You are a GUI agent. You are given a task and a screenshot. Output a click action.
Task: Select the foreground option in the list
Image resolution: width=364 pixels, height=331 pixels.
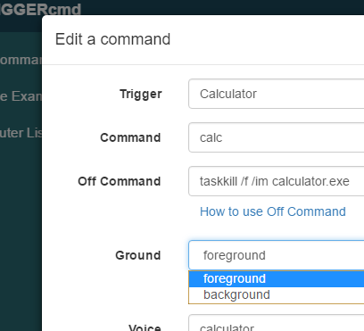click(277, 279)
